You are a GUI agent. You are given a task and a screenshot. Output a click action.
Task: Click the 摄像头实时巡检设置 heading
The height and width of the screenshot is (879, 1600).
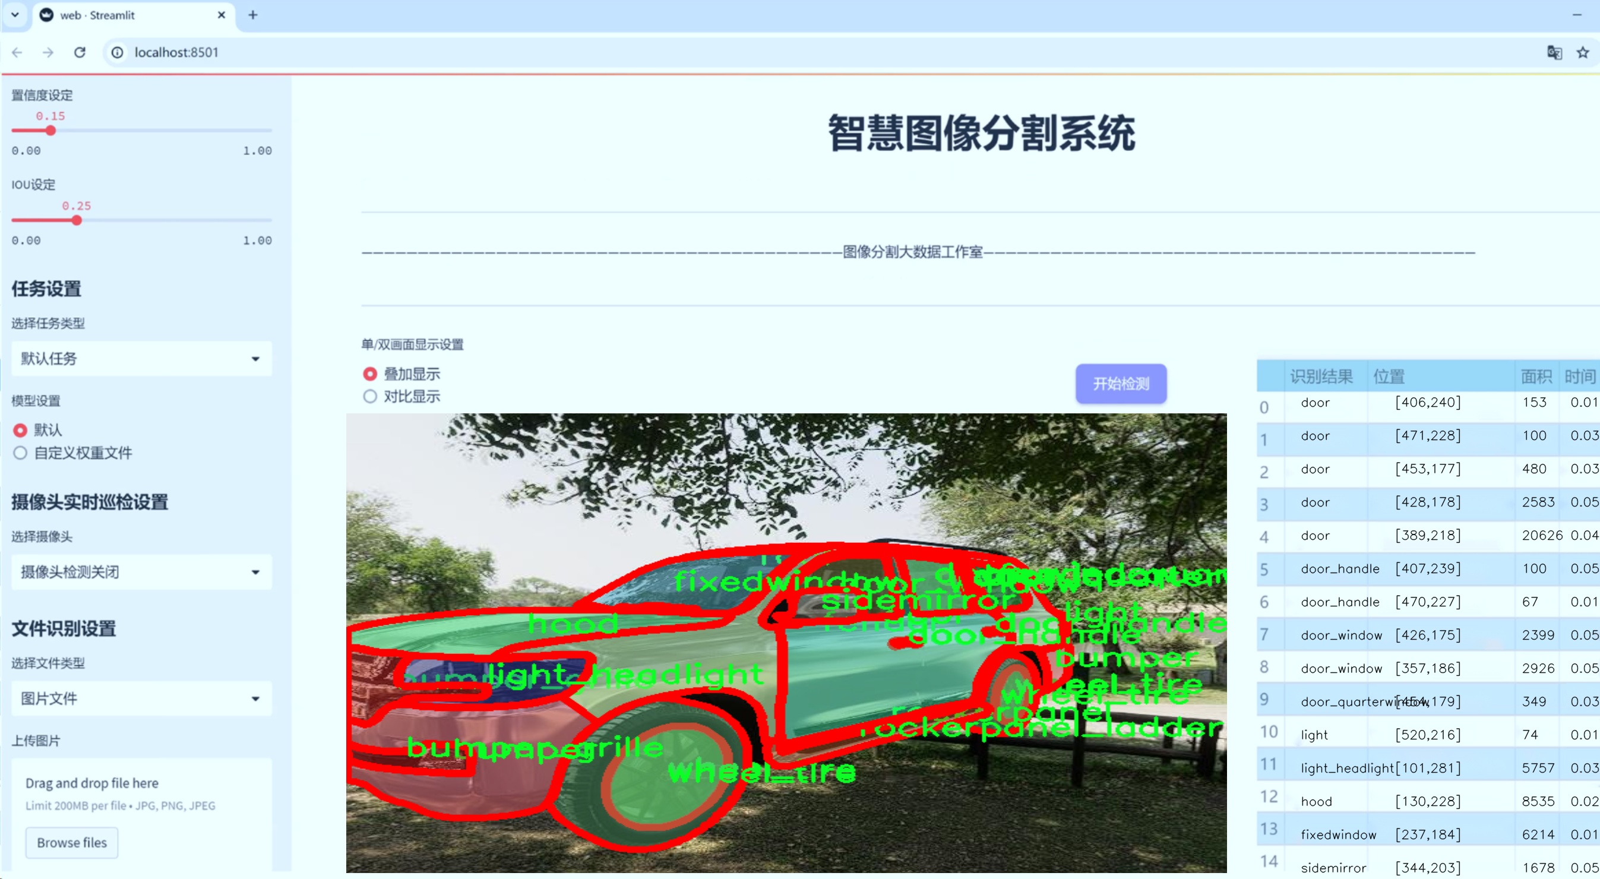tap(90, 502)
